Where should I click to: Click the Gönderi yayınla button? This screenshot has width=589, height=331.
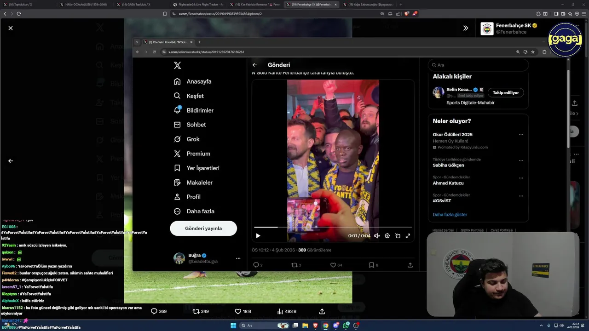coord(203,228)
